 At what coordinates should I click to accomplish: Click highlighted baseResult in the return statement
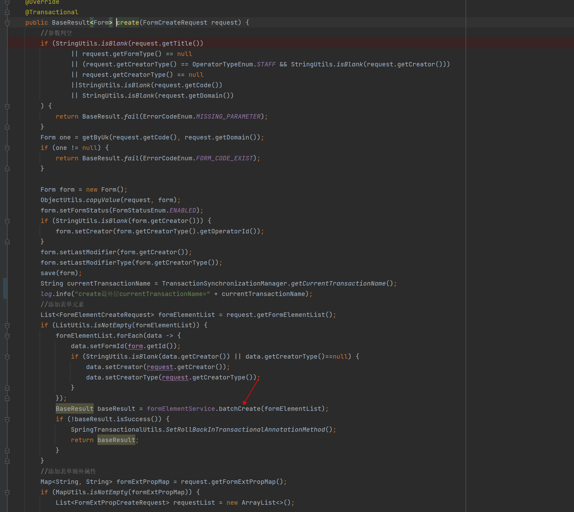pyautogui.click(x=116, y=440)
